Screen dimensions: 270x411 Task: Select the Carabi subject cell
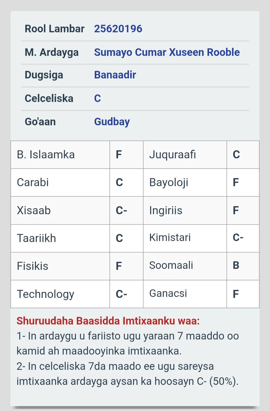coord(60,182)
